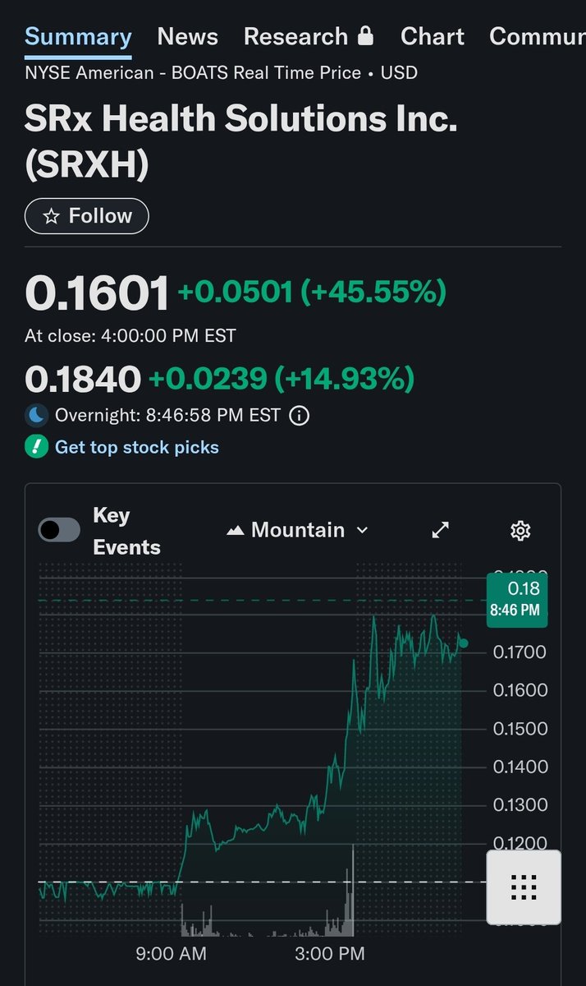Tap the green exclamation stock picks icon
Image resolution: width=586 pixels, height=986 pixels.
(x=36, y=447)
